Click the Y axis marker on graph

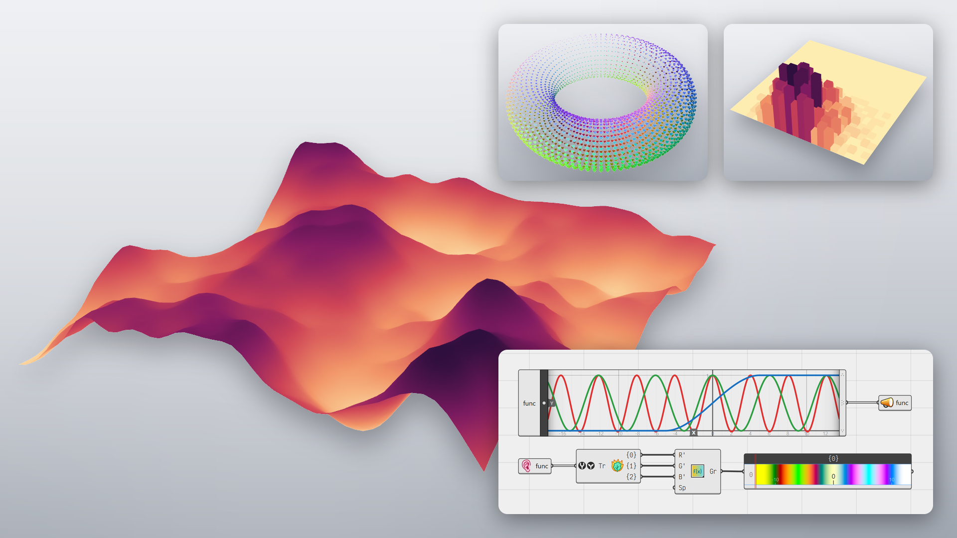[x=552, y=403]
